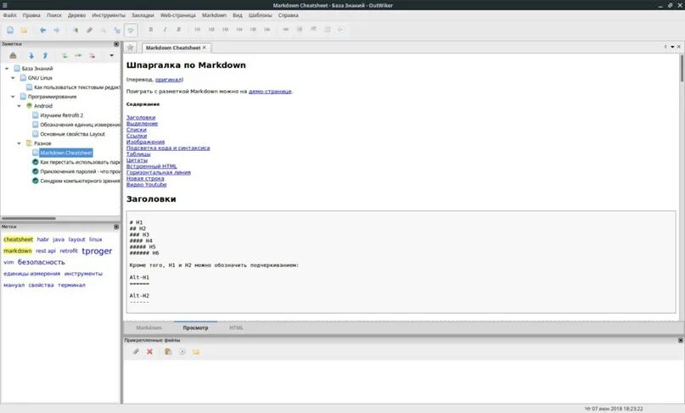
Task: Select the cheatsheet tag
Action: 19,239
